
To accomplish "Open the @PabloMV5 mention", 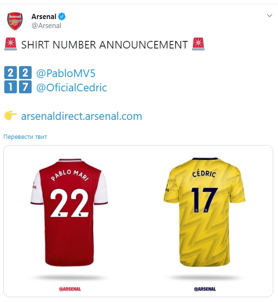I will [x=66, y=73].
